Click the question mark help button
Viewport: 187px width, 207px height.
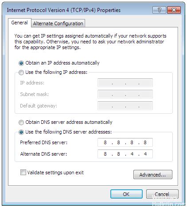[159, 10]
